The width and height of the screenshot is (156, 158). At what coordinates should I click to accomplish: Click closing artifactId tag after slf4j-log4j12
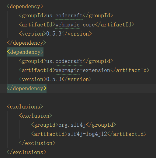(x=127, y=134)
